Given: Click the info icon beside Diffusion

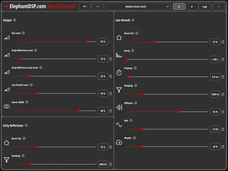Looking at the screenshot, I should (x=136, y=103).
